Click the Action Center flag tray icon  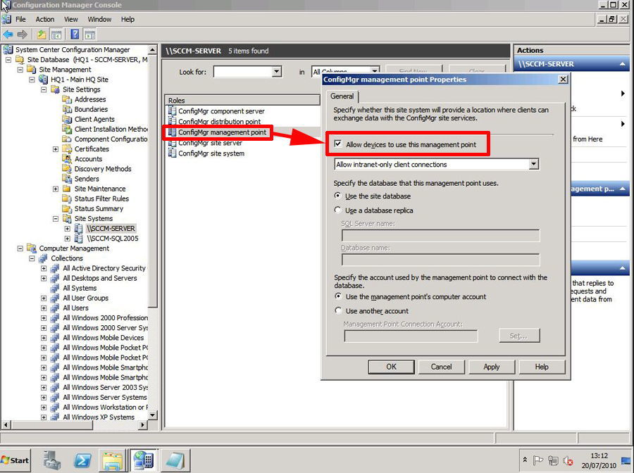[x=537, y=460]
